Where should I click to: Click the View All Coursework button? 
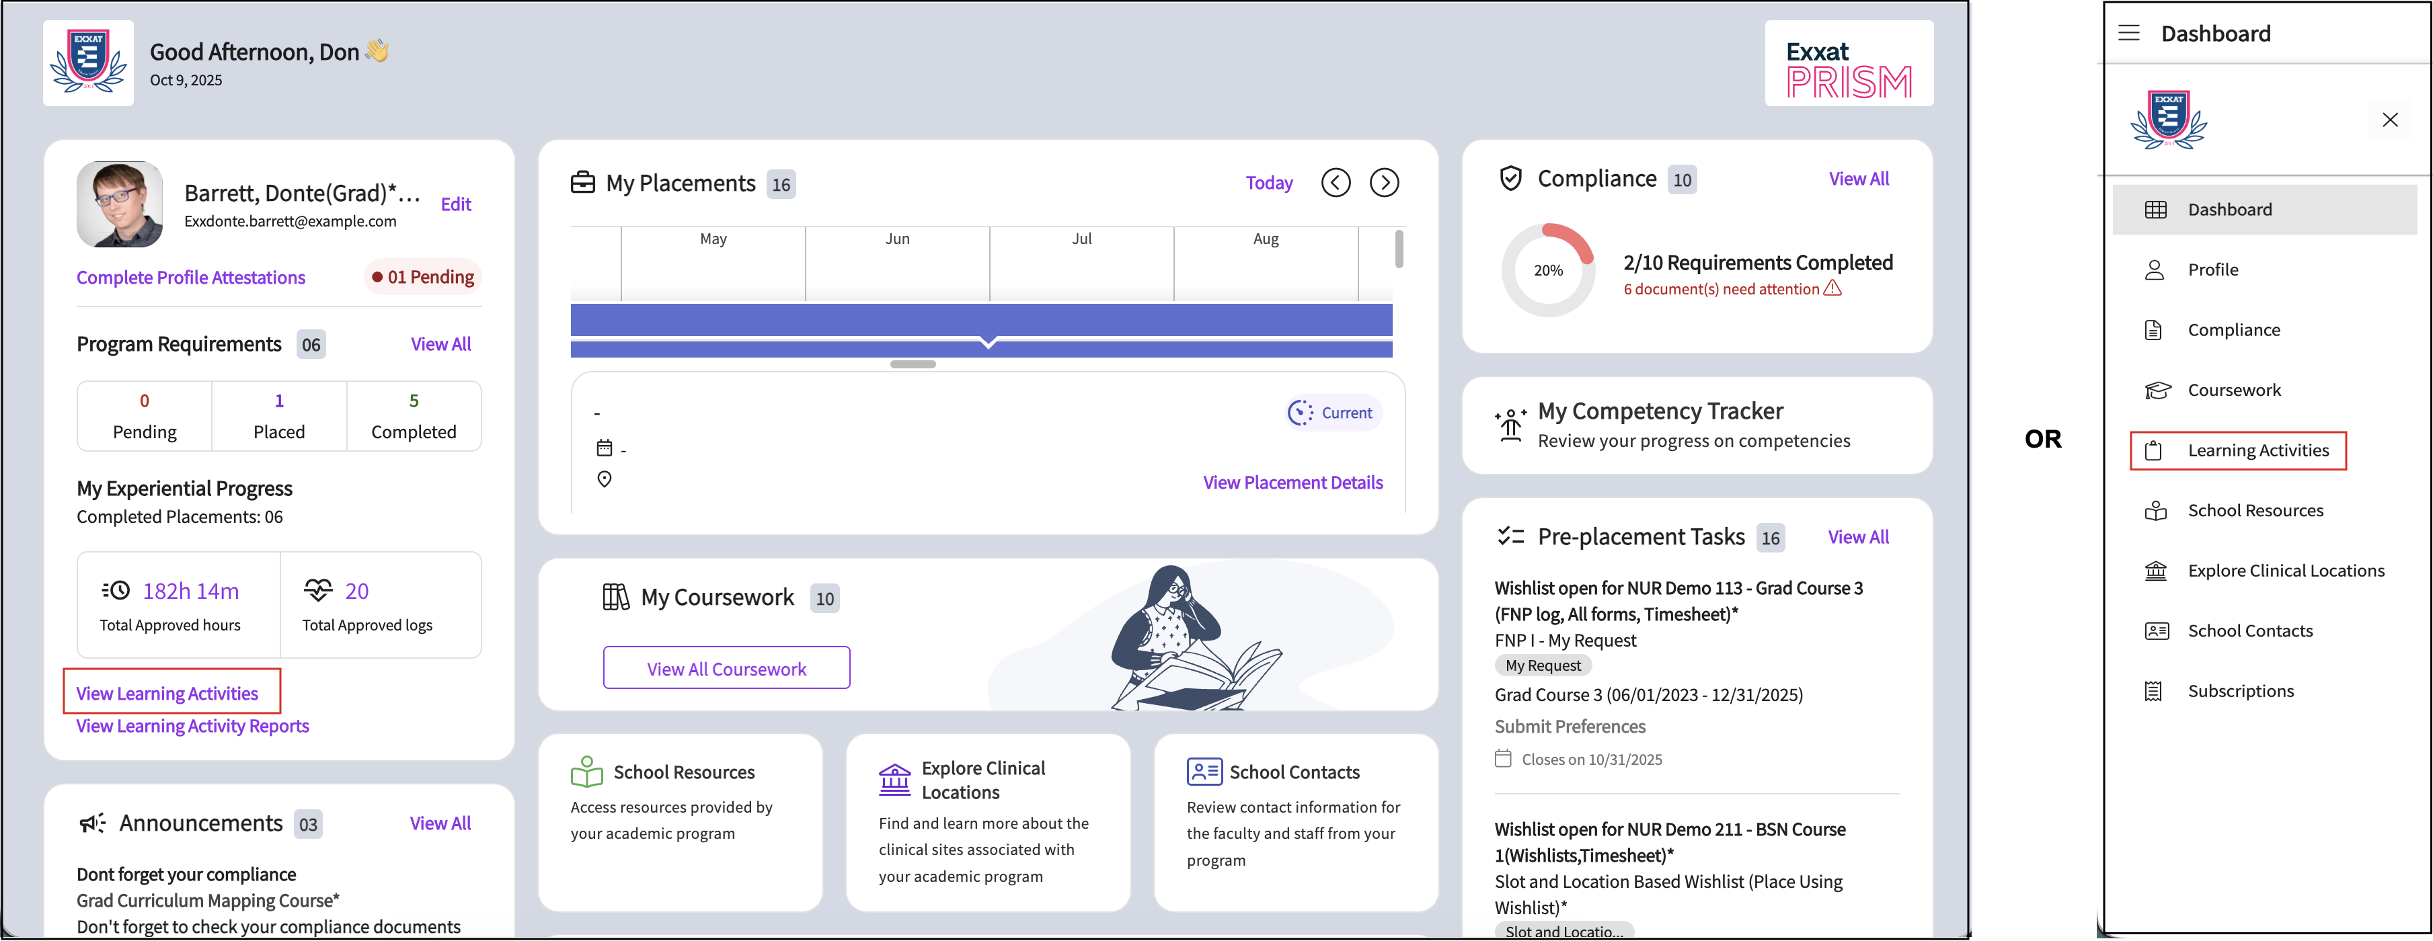pos(726,668)
